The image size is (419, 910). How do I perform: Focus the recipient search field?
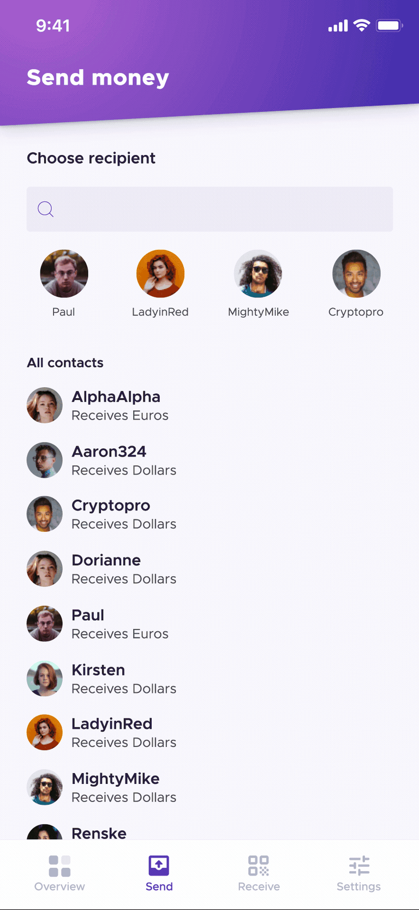click(x=209, y=209)
